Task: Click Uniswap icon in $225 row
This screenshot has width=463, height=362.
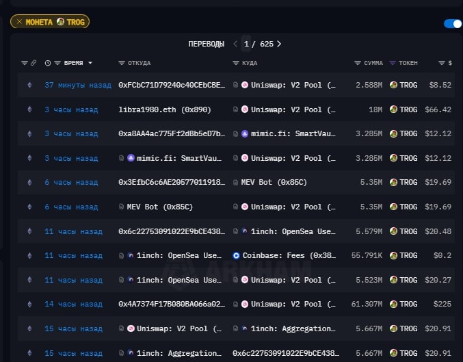Action: 245,304
